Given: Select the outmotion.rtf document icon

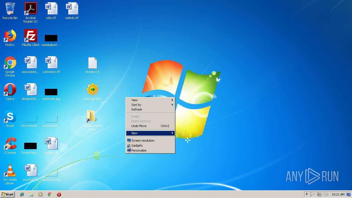Looking at the screenshot, I should tap(51, 65).
